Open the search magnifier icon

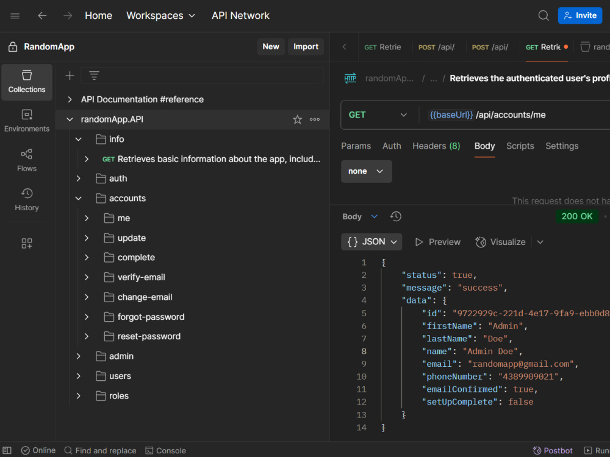point(544,16)
